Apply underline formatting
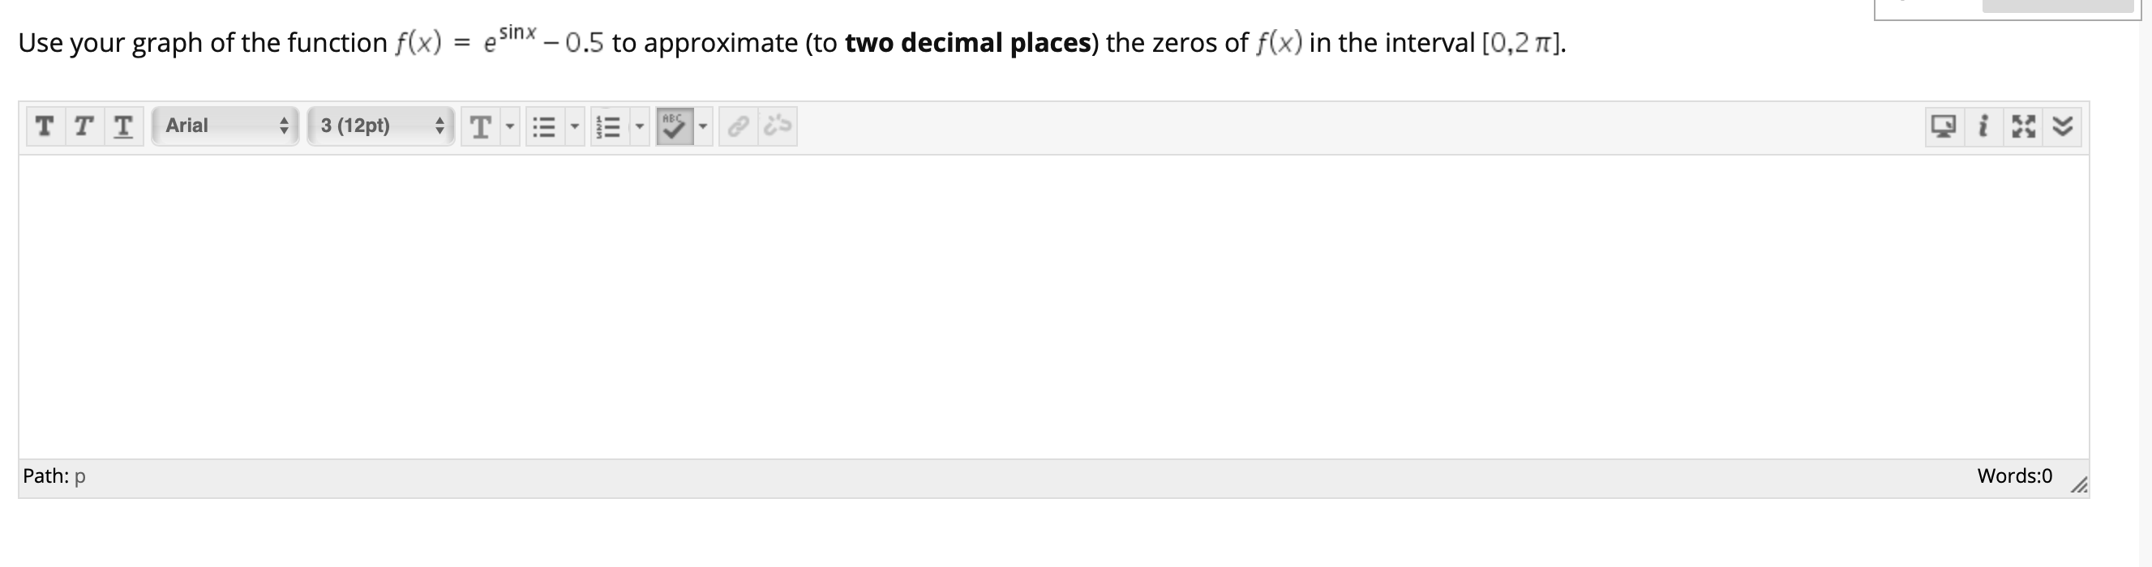 pos(121,127)
